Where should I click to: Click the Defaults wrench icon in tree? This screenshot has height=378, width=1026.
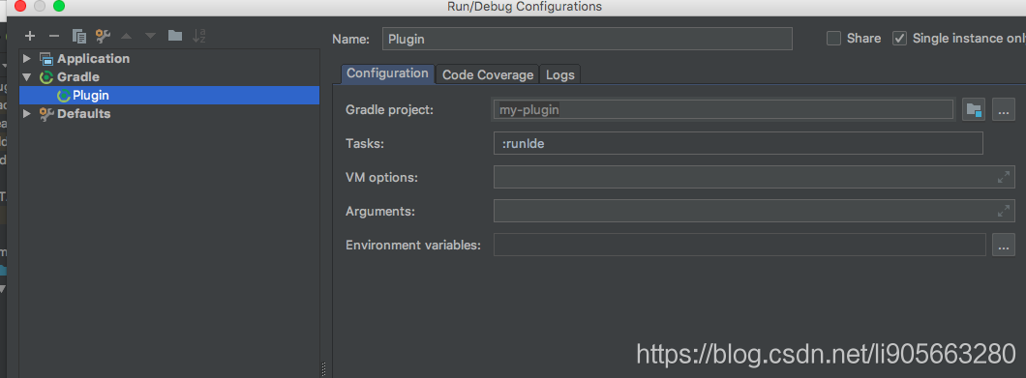pos(45,114)
